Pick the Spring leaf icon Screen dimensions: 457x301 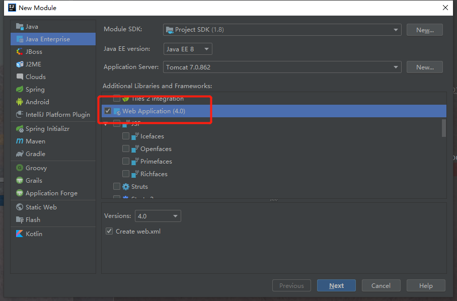coord(20,89)
